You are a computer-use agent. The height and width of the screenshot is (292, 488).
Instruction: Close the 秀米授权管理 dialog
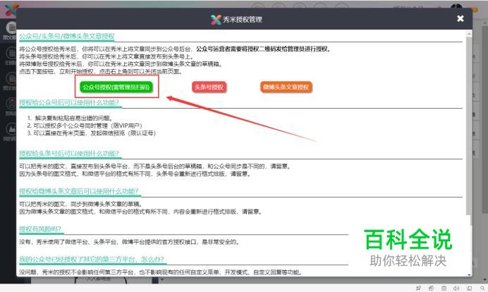[460, 18]
